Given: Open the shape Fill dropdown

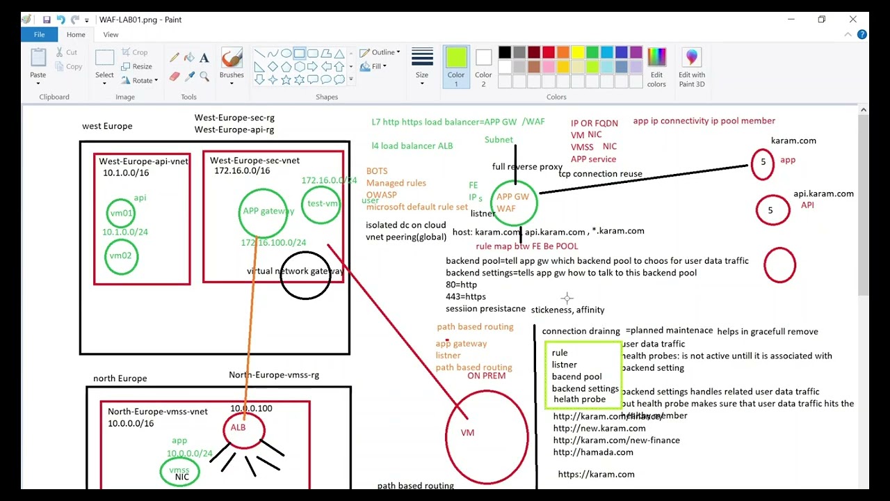Looking at the screenshot, I should [374, 67].
